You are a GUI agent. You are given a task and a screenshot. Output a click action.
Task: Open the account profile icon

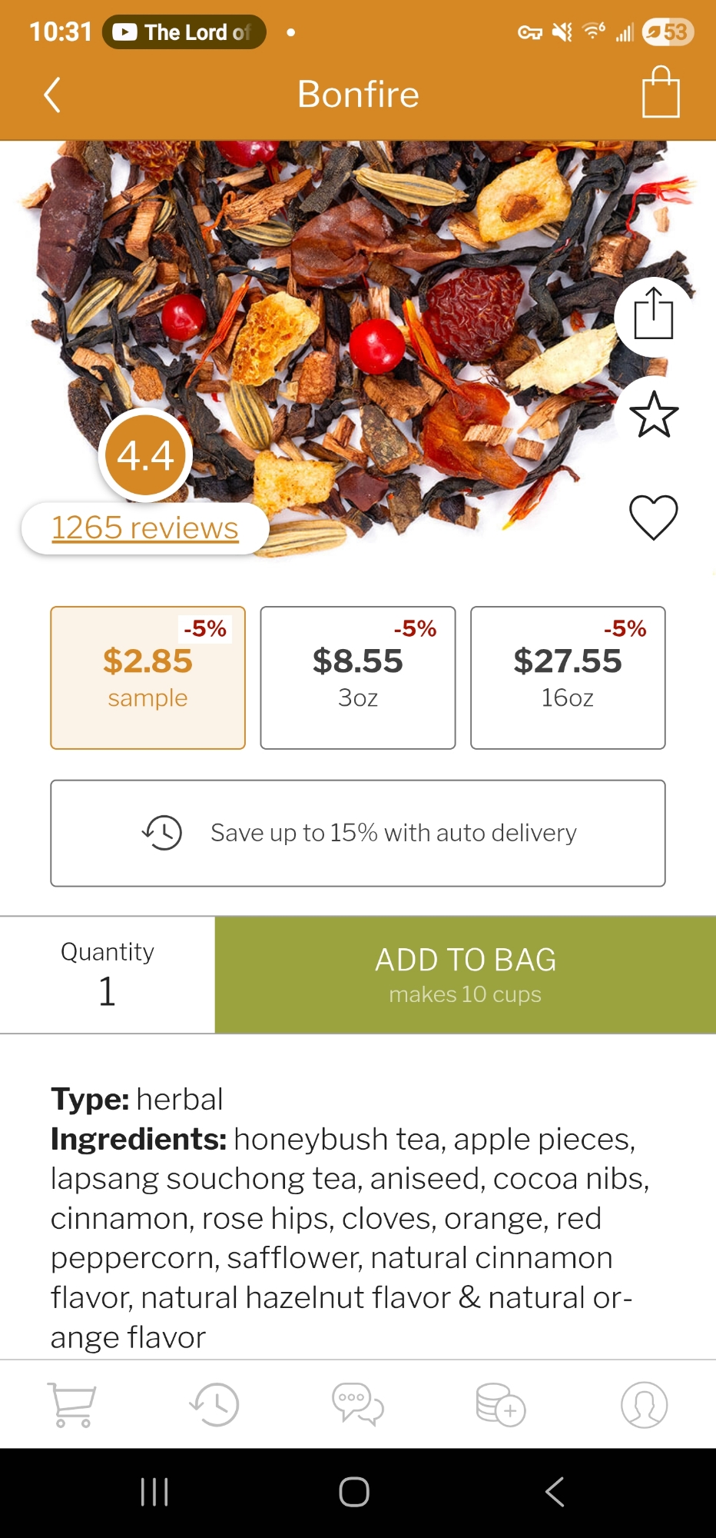(x=644, y=1405)
